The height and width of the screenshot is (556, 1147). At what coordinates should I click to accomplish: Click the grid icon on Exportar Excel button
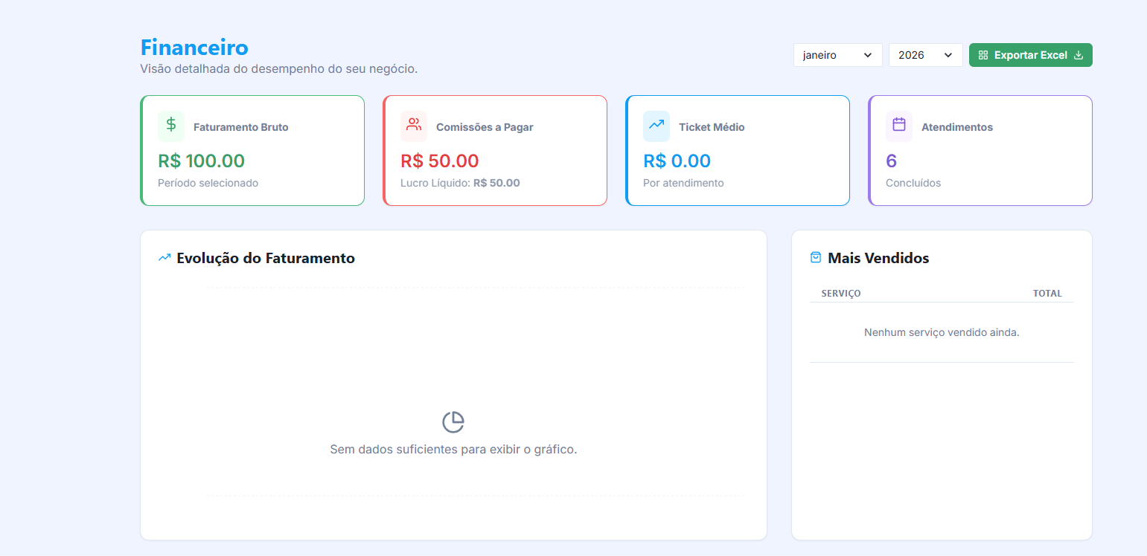[983, 54]
